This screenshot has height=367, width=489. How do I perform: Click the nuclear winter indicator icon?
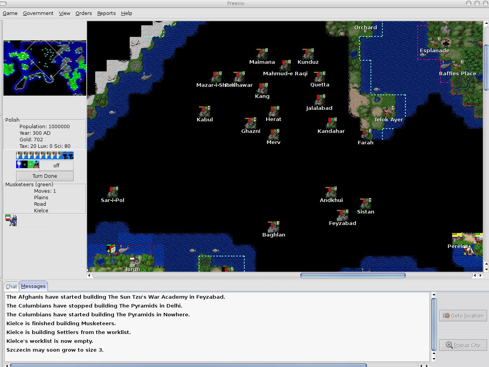pyautogui.click(x=30, y=165)
